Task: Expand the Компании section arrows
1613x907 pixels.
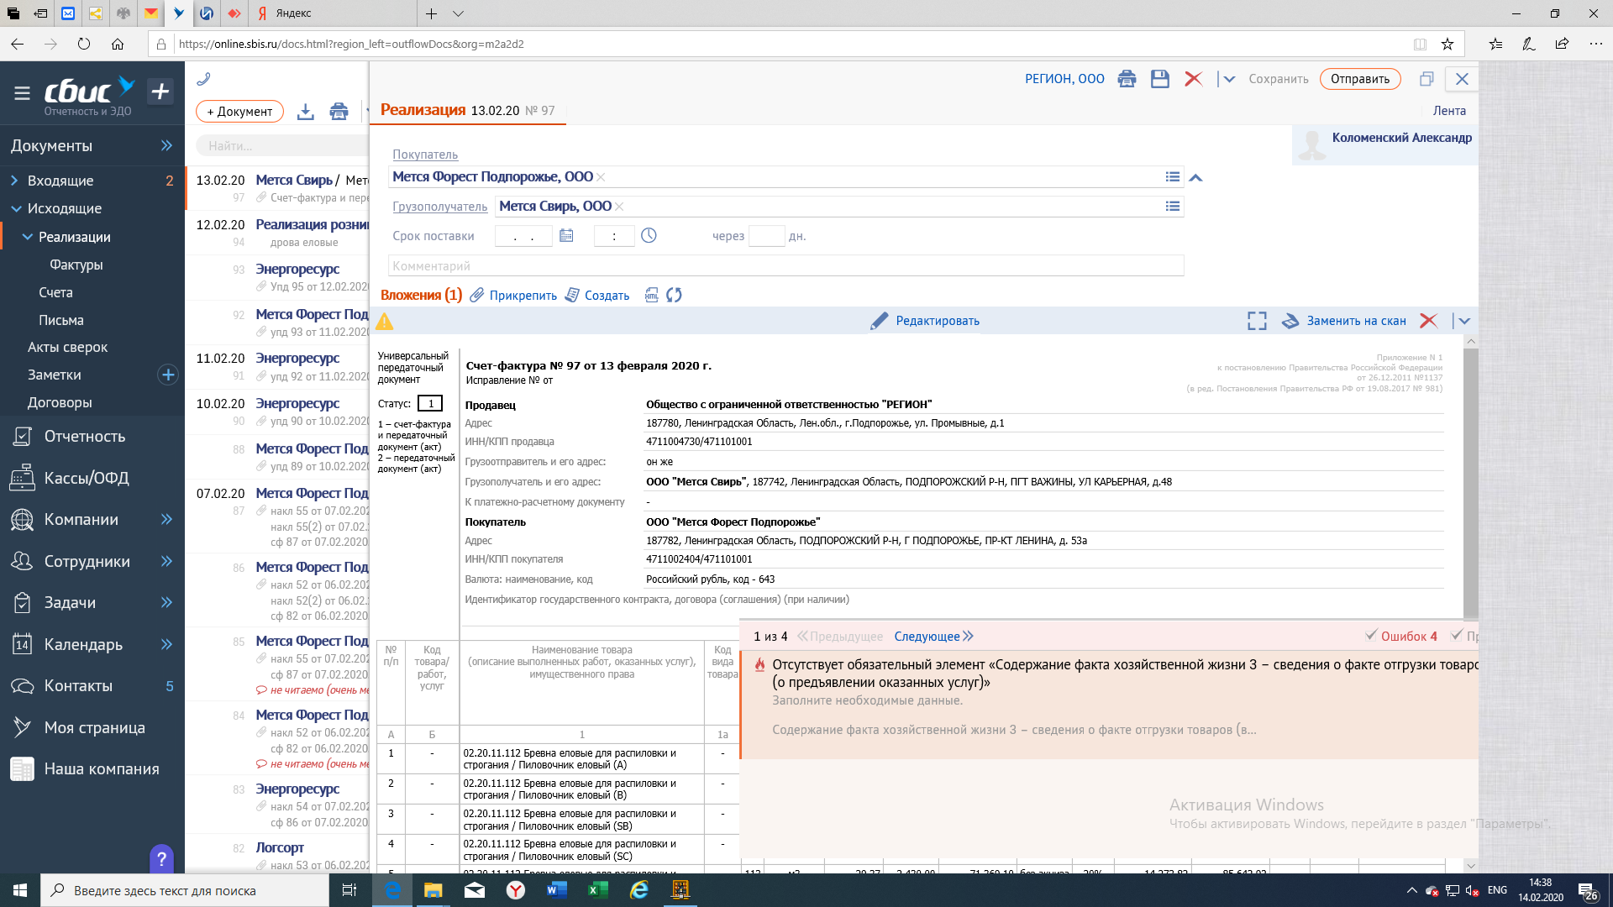Action: pyautogui.click(x=166, y=519)
